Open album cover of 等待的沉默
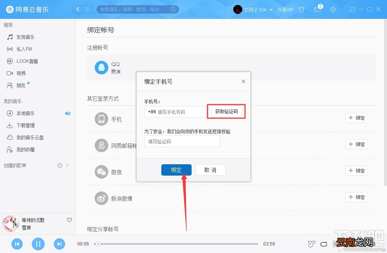Viewport: 387px width, 253px height. coord(11,224)
